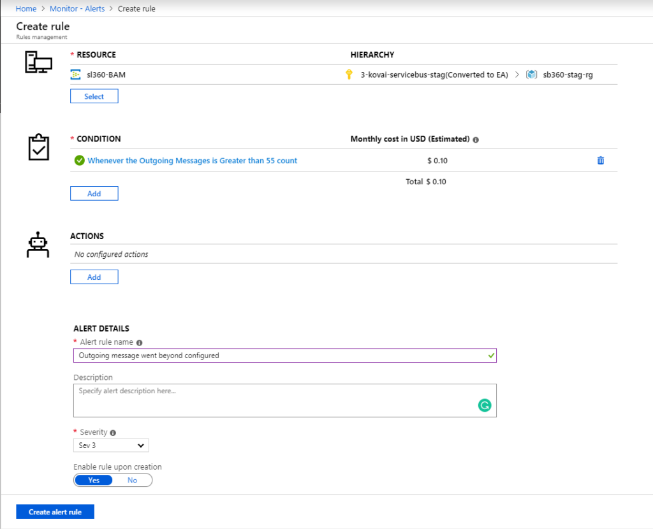Disable rule upon creation by selecting No
This screenshot has width=653, height=529.
tap(133, 480)
